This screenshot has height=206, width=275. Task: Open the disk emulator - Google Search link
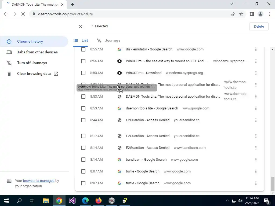tap(149, 49)
